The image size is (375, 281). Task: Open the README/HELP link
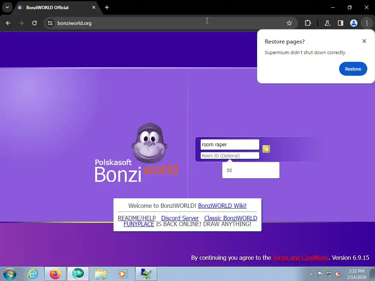point(137,218)
